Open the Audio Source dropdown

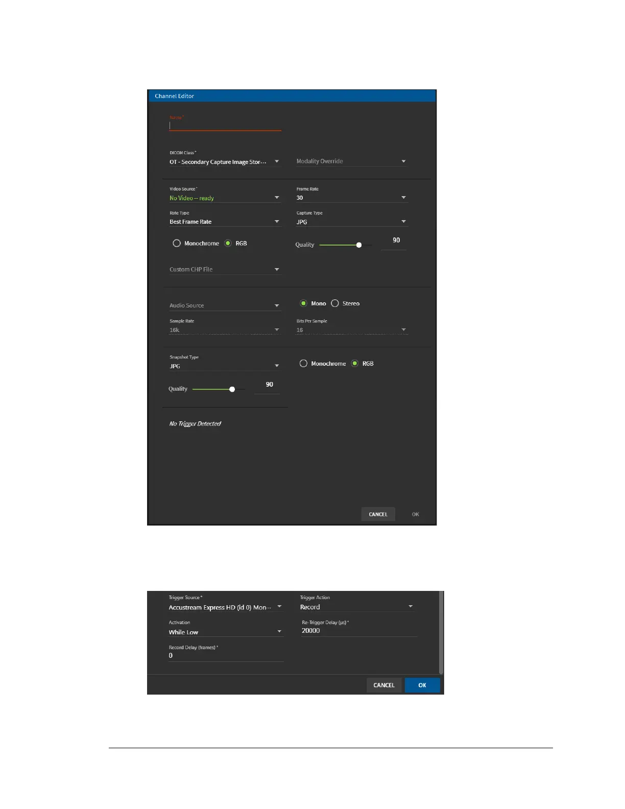point(225,305)
